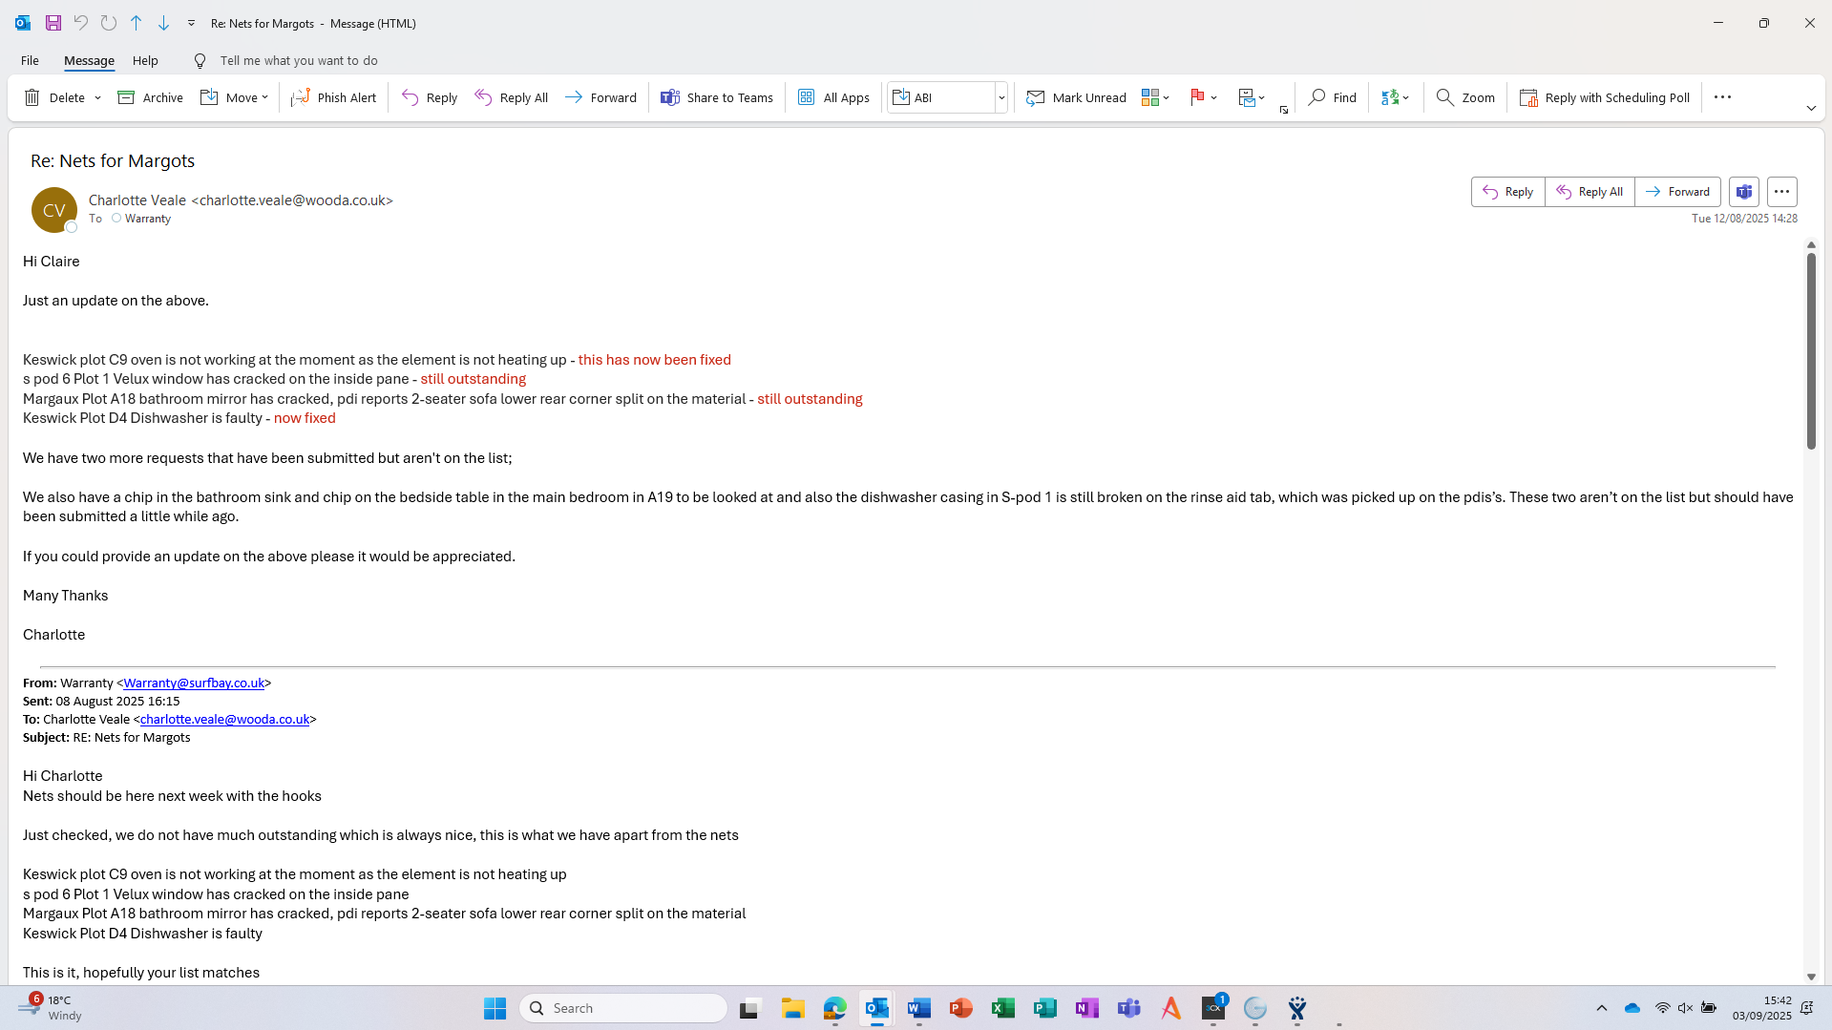
Task: Click the Phish Alert icon in ribbon
Action: [x=301, y=97]
